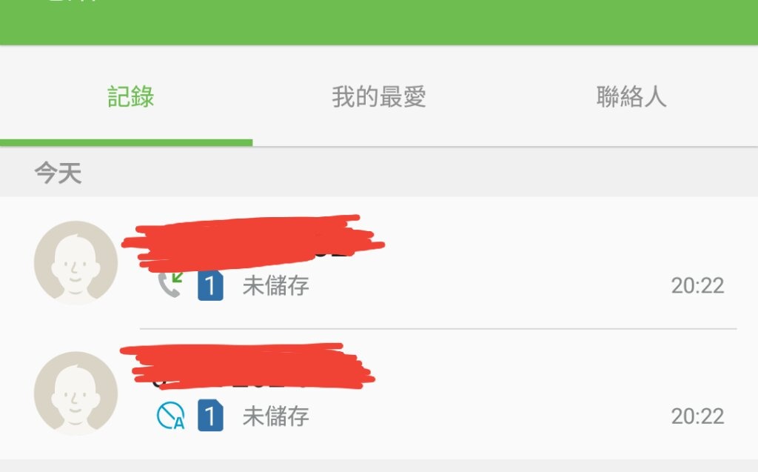Tap the first call entry's contact avatar

click(76, 263)
